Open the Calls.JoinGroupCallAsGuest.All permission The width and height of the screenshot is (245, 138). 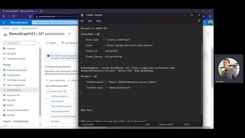(64, 116)
